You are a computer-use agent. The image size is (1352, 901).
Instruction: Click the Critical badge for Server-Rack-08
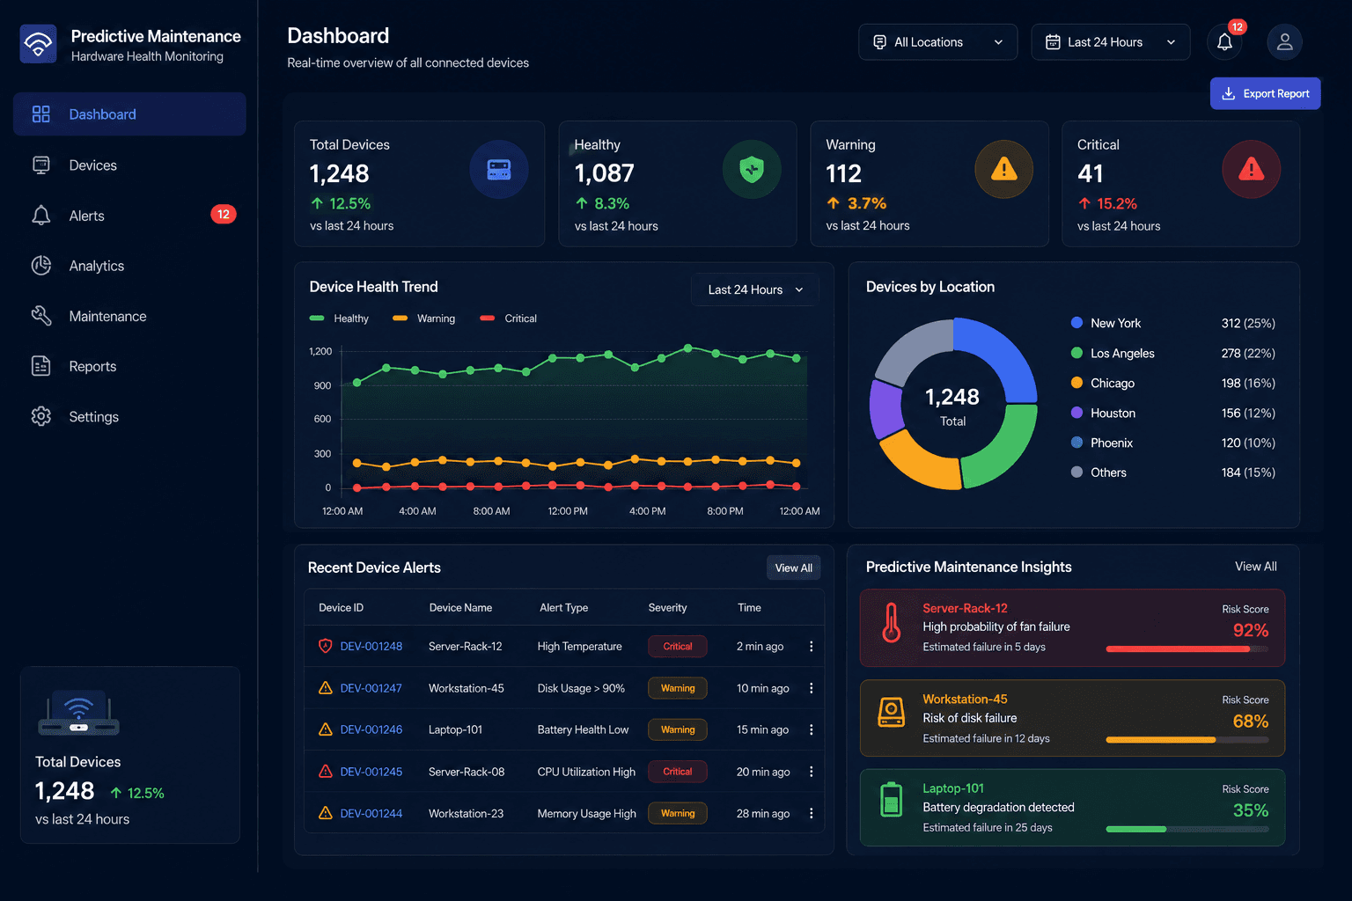[x=677, y=772]
